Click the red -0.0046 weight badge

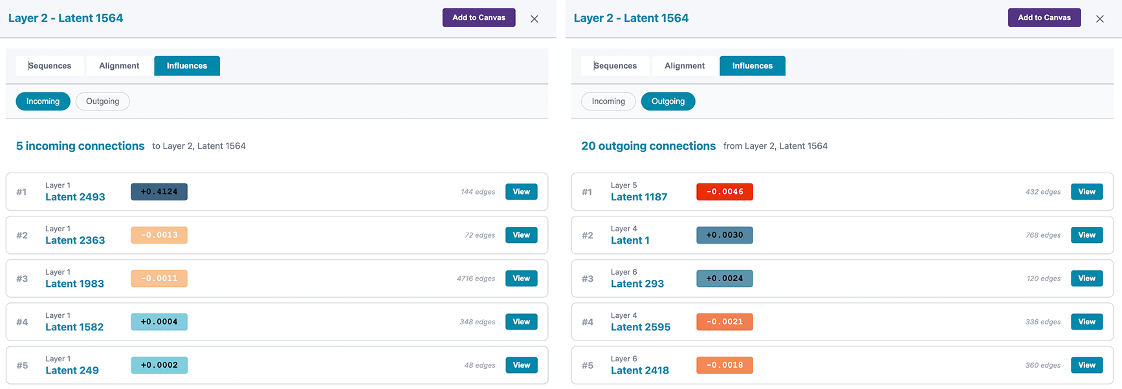click(x=724, y=192)
